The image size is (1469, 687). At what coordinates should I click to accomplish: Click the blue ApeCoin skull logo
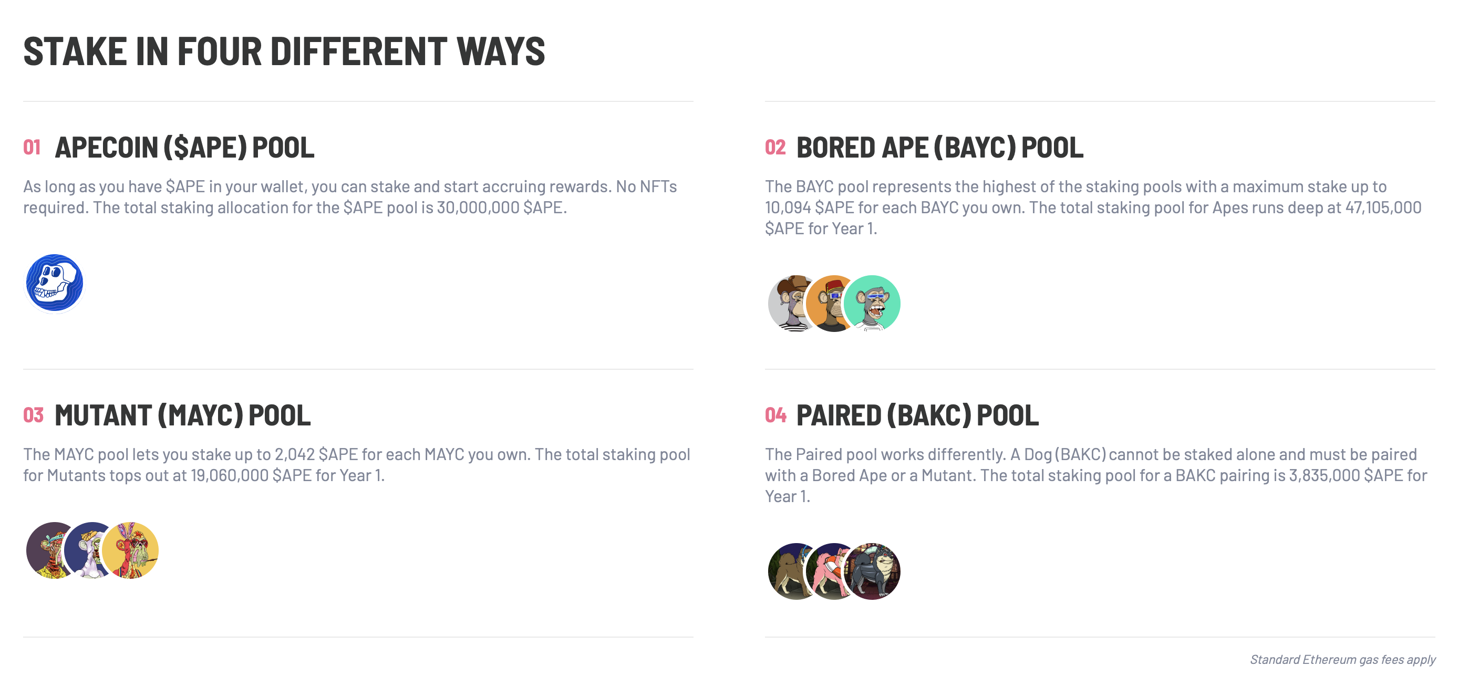click(55, 283)
